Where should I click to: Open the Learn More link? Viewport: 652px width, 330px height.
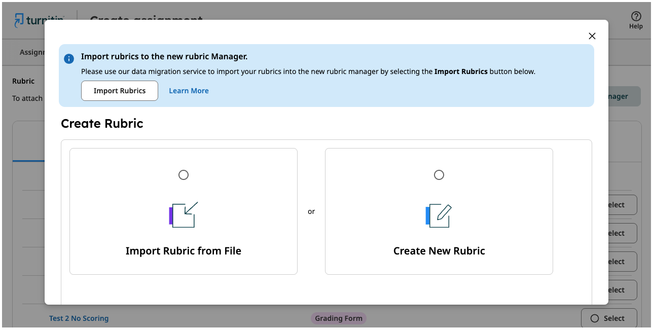pyautogui.click(x=189, y=91)
